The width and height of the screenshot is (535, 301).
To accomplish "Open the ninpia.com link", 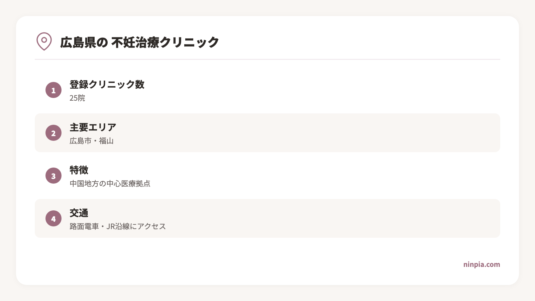I will tap(481, 265).
